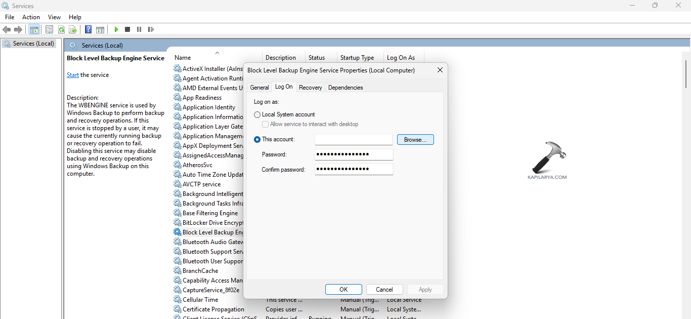Select the Local System account radio button

click(x=257, y=114)
